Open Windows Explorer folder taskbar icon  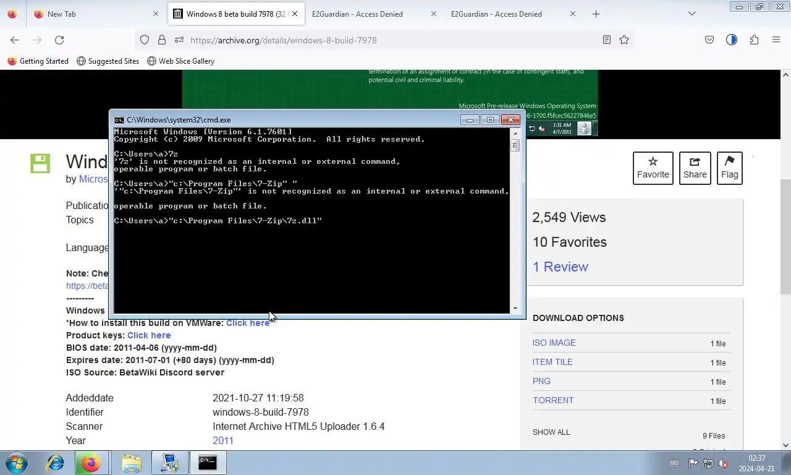[131, 463]
